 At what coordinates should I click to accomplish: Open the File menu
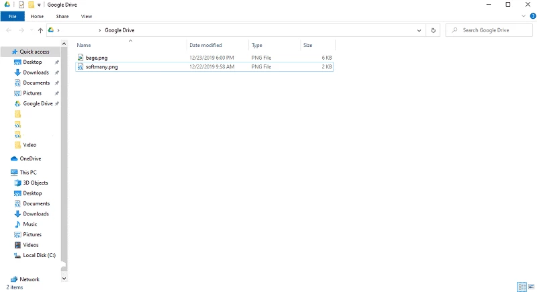click(12, 16)
